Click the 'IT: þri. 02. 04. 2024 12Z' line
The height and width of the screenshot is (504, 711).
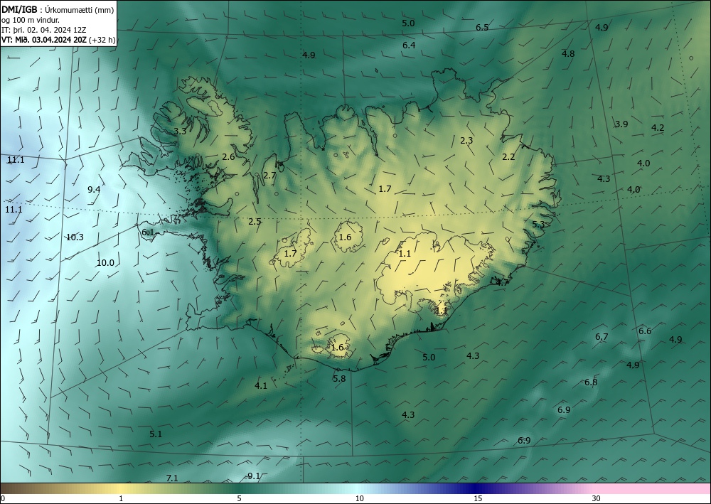44,30
